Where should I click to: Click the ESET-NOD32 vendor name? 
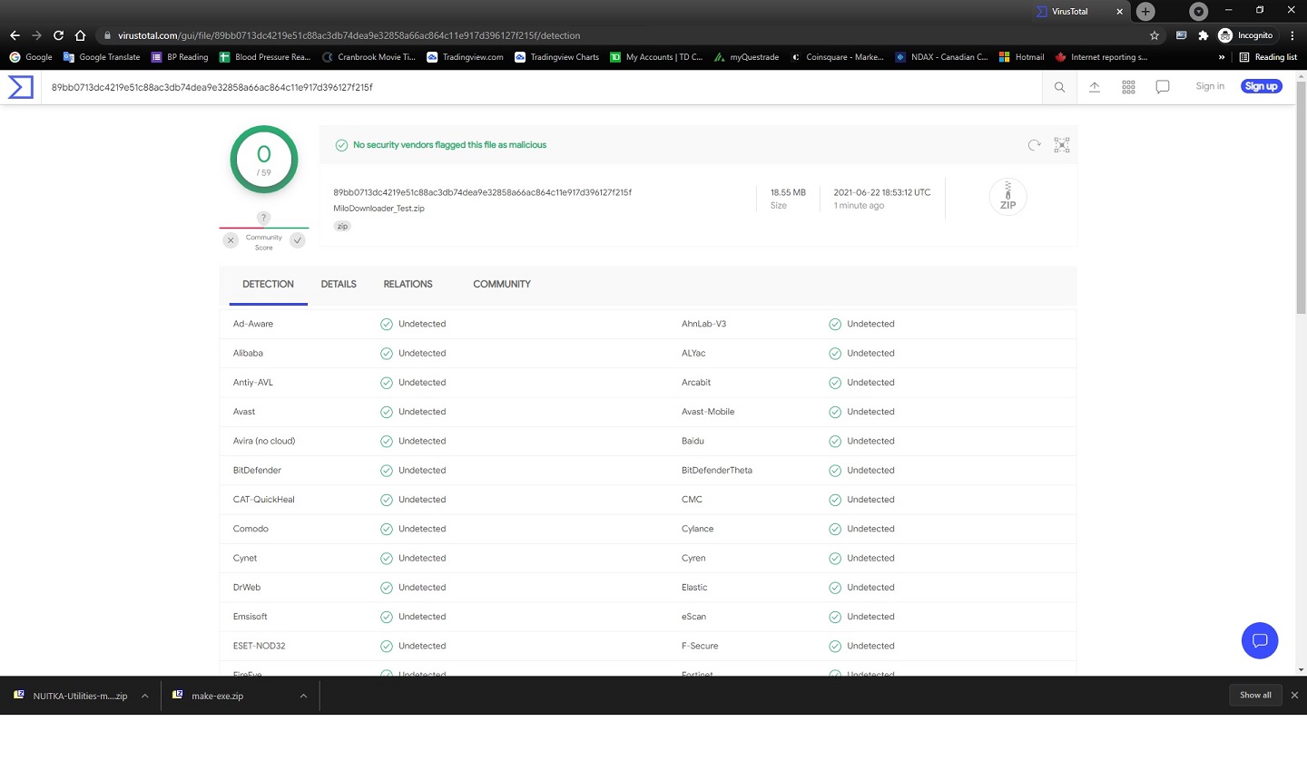coord(259,646)
